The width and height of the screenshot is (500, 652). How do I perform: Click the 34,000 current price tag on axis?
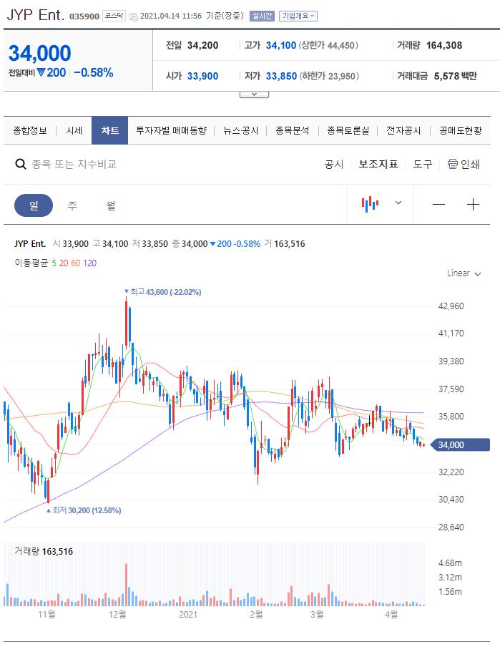459,445
